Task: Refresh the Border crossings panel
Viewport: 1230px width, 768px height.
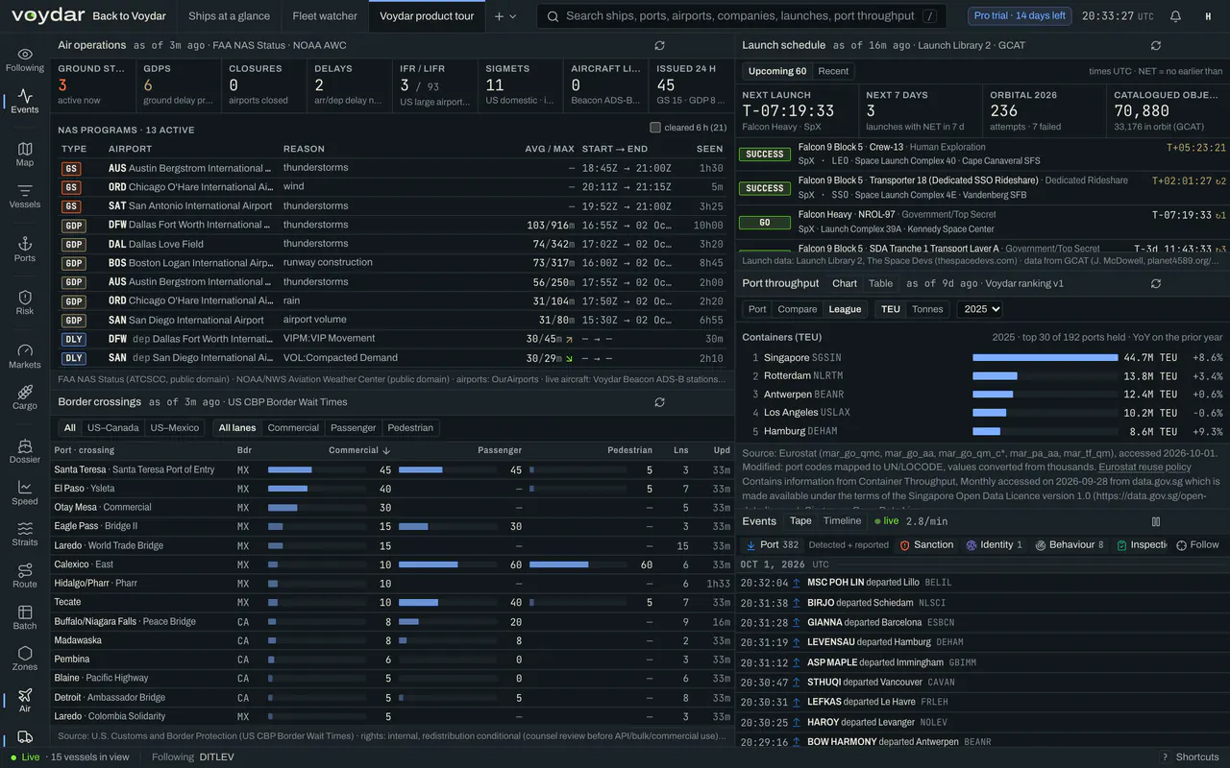Action: click(x=659, y=402)
